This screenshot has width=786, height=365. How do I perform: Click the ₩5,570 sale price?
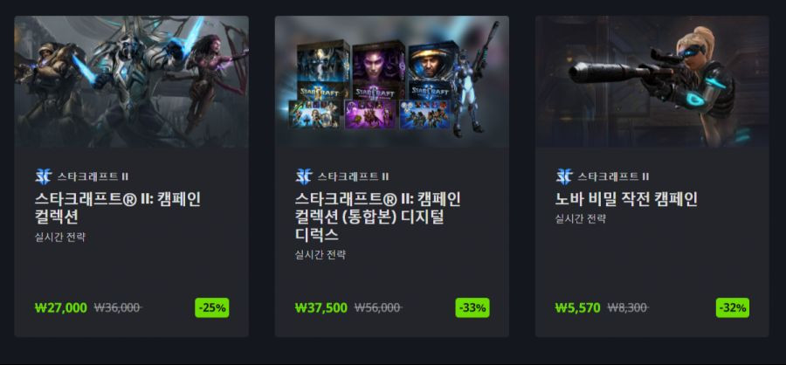click(577, 308)
